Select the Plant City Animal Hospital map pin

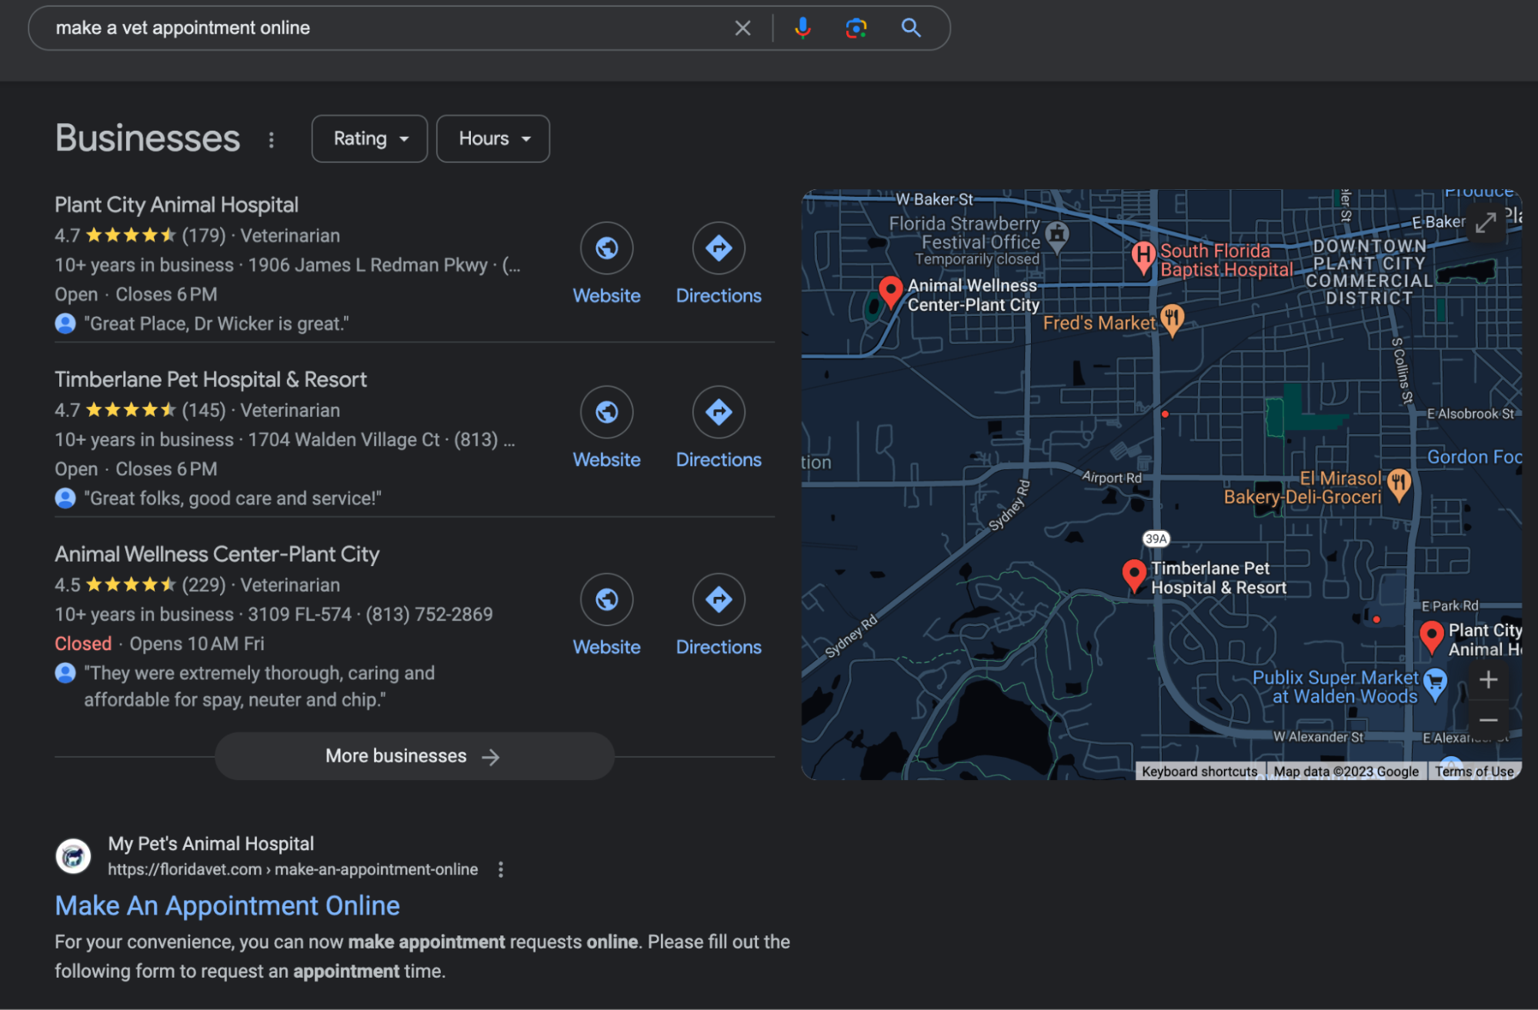pyautogui.click(x=1431, y=638)
